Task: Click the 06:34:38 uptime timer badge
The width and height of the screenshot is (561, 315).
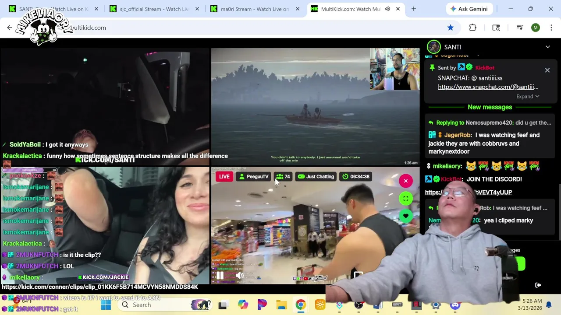Action: [355, 176]
